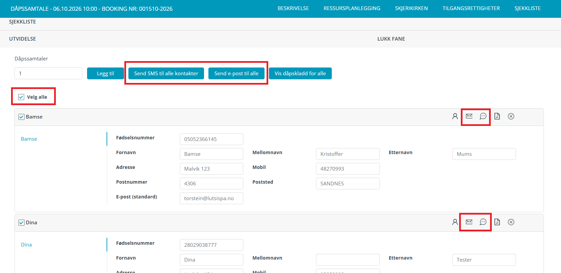The height and width of the screenshot is (273, 561).
Task: Click the Mobil field 48270993
Action: click(x=348, y=169)
